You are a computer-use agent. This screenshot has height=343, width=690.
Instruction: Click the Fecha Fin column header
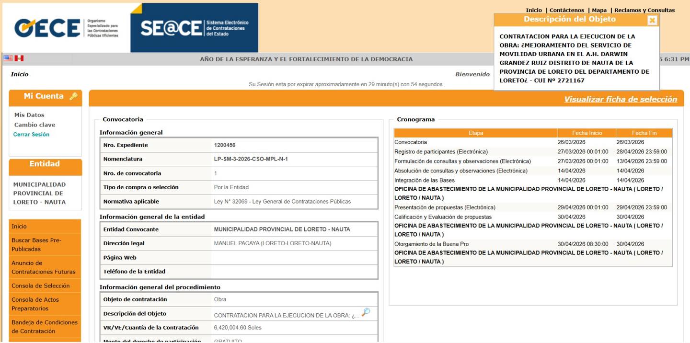pyautogui.click(x=644, y=133)
